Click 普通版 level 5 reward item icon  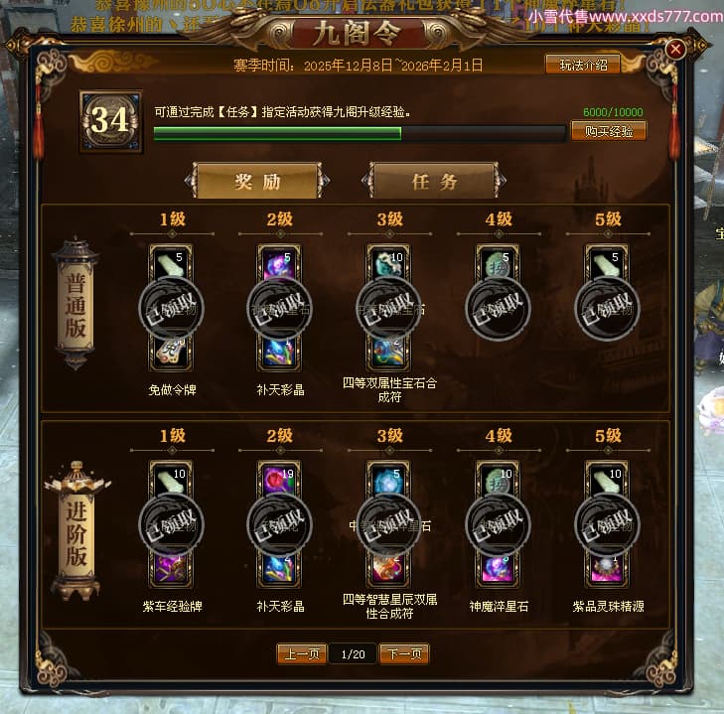(606, 263)
